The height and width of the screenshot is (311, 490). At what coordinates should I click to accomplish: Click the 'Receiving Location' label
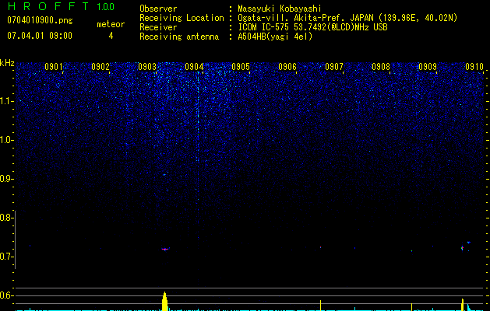[x=182, y=18]
